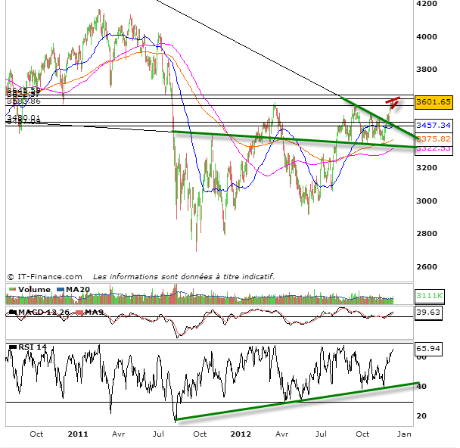The height and width of the screenshot is (448, 460).
Task: Select the magenta 3322.33 moving average label
Action: point(434,148)
